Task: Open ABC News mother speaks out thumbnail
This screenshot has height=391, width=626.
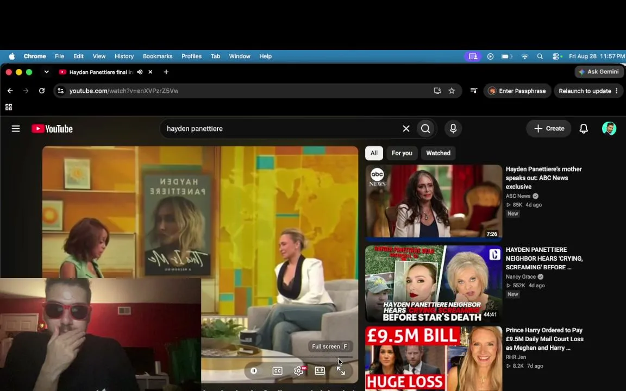Action: (x=434, y=203)
